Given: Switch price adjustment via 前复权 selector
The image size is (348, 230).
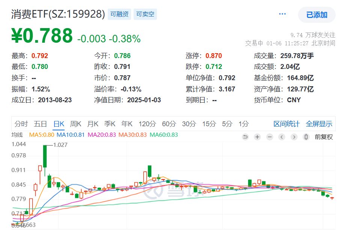Looking at the screenshot, I should 324,137.
